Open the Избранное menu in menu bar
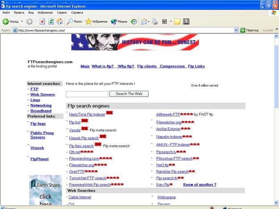Image resolution: width=279 pixels, height=209 pixels. 40,13
